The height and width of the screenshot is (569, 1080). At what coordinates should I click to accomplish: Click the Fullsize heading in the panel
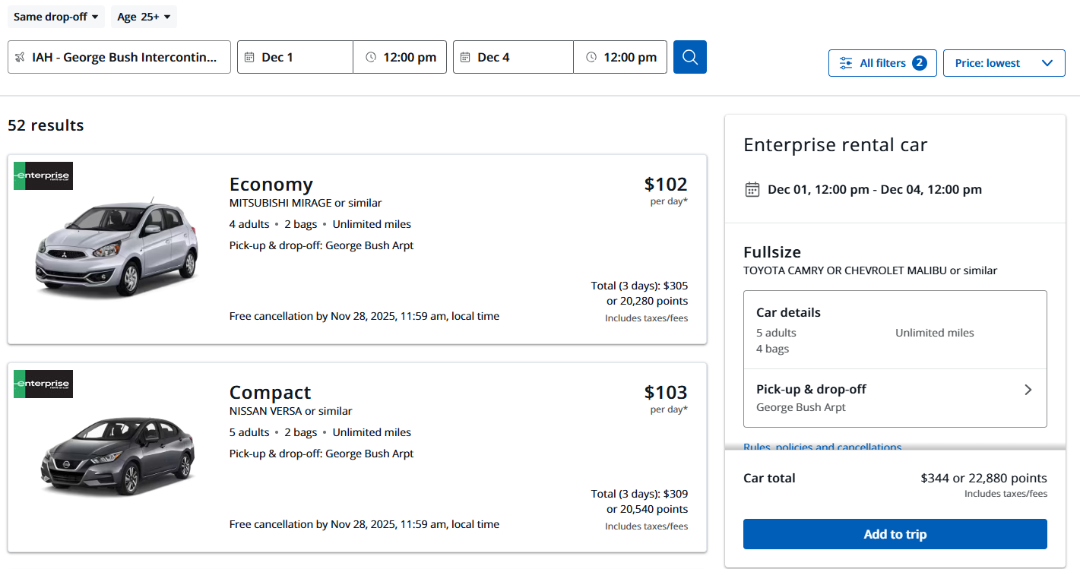pyautogui.click(x=772, y=252)
